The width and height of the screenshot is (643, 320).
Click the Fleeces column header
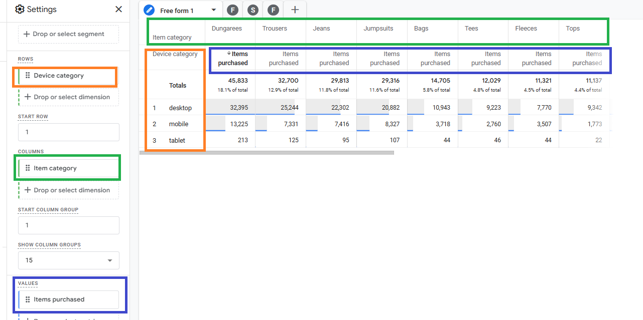click(526, 29)
